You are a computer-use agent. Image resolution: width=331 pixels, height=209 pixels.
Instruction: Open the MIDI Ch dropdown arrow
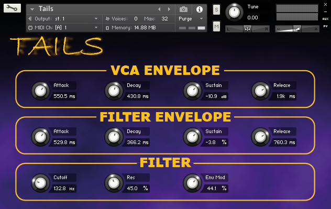(x=96, y=27)
